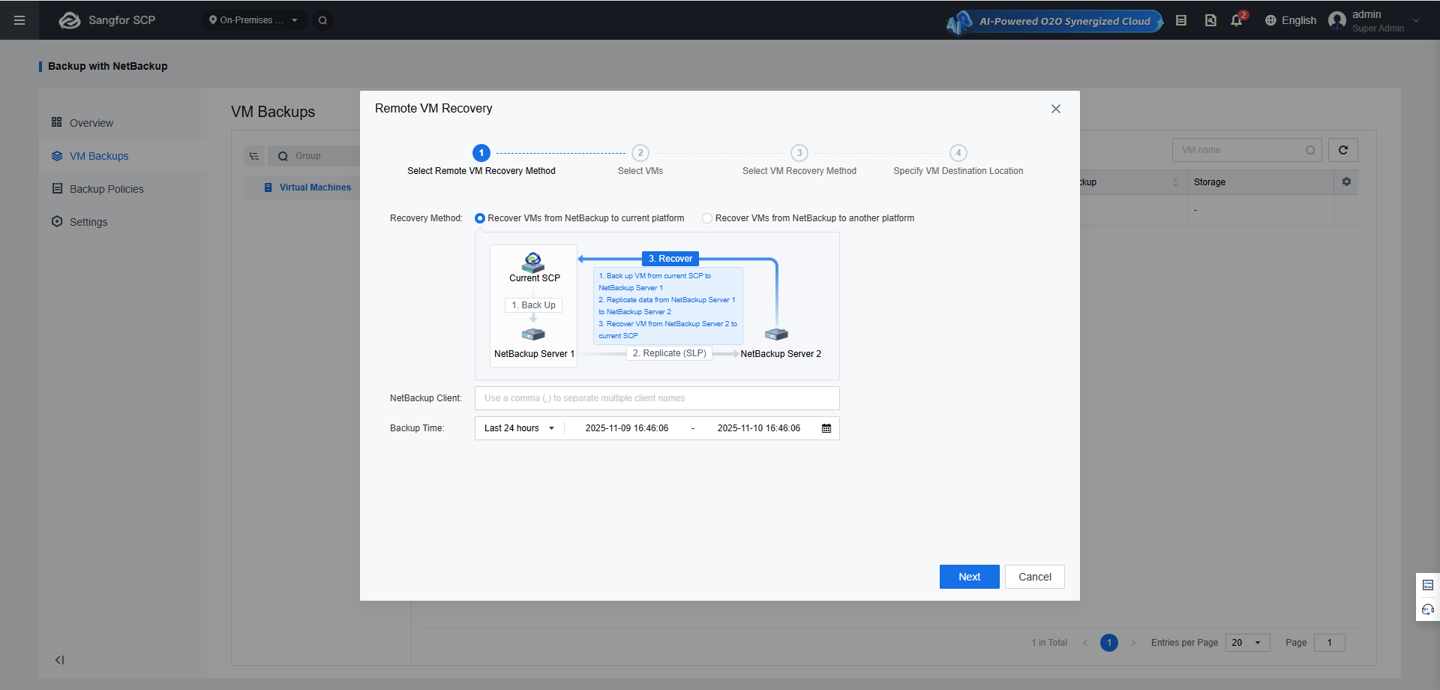1440x690 pixels.
Task: Click the backup start time 2025-11-09 16:46:06
Action: coord(627,428)
